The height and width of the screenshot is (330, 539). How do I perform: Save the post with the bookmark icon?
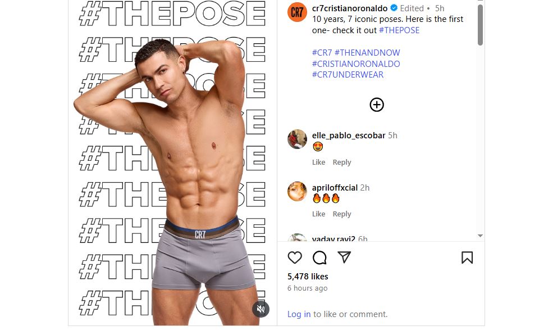pyautogui.click(x=467, y=257)
